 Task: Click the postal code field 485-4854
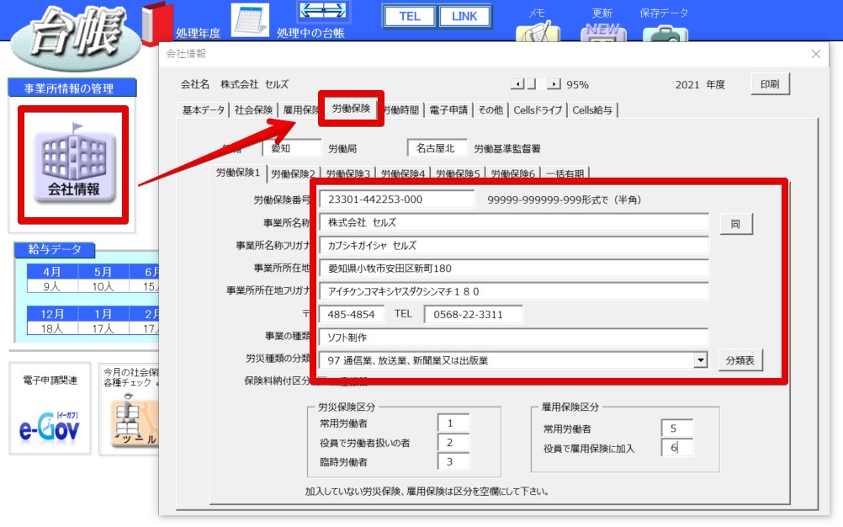[351, 315]
